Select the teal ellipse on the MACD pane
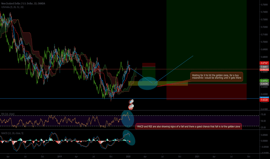The image size is (270, 159). [129, 137]
